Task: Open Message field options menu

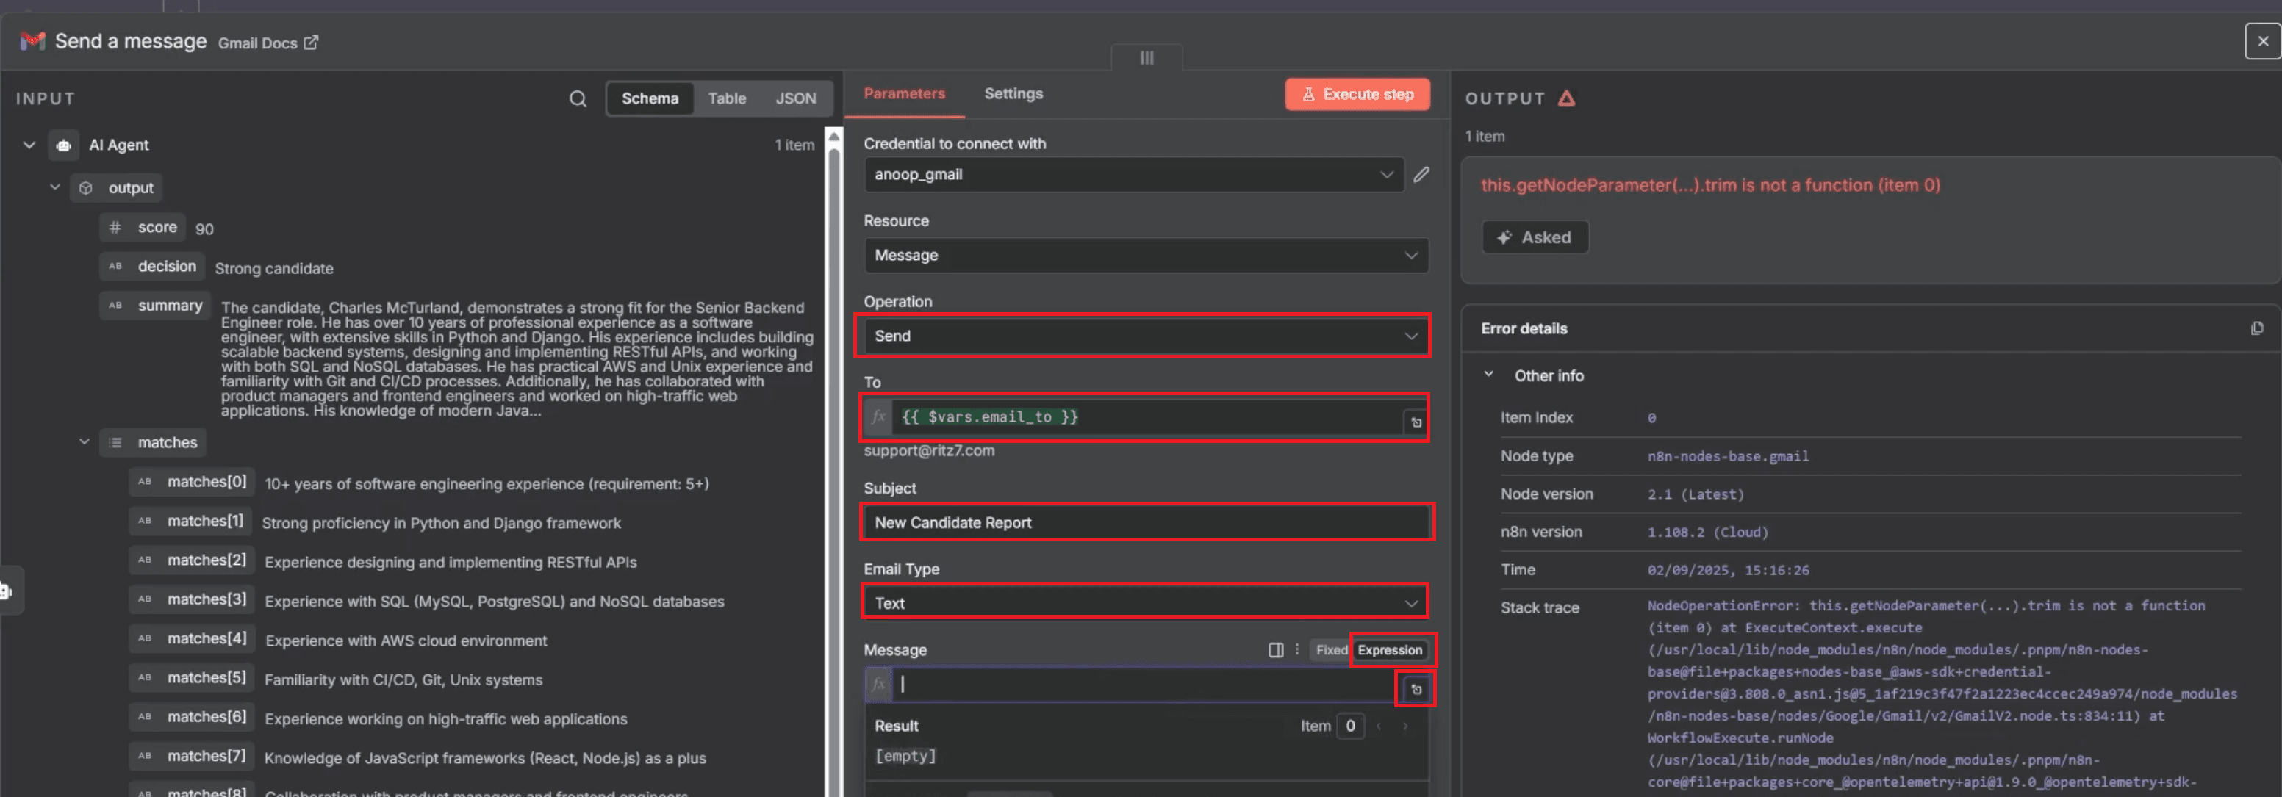Action: (x=1297, y=650)
